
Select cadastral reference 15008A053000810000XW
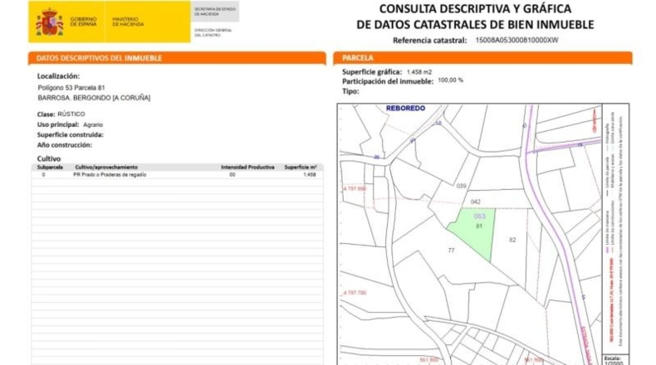[x=516, y=40]
